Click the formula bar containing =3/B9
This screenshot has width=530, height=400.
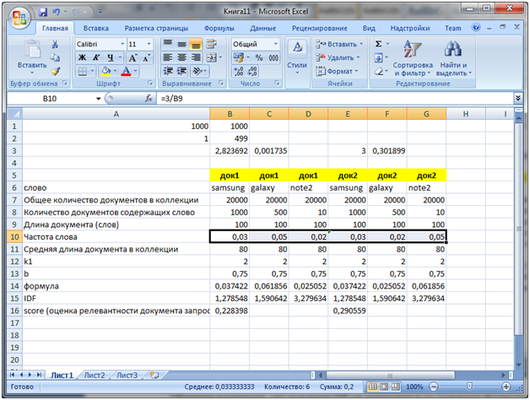pyautogui.click(x=335, y=99)
